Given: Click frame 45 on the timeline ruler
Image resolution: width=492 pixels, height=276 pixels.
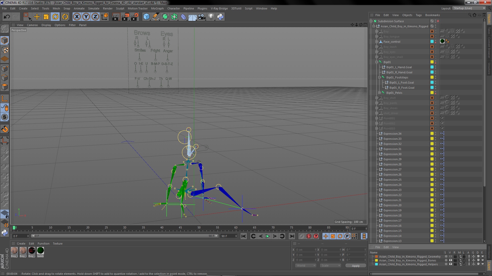Looking at the screenshot, I should [x=180, y=227].
